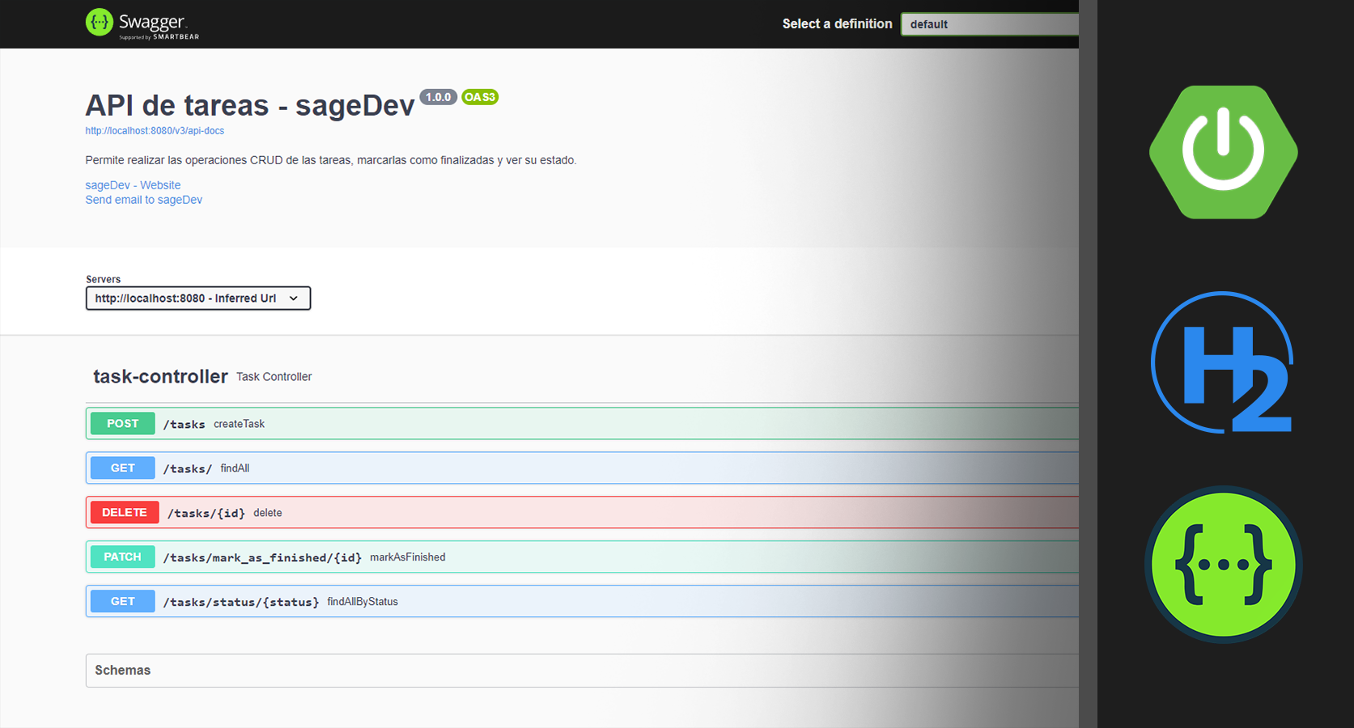The width and height of the screenshot is (1354, 728).
Task: Click the red DELETE method badge
Action: 124,513
